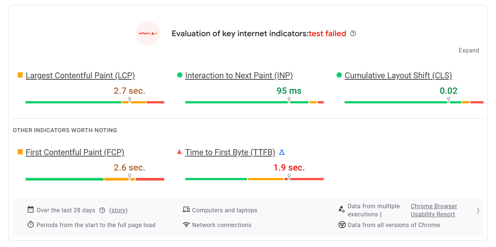The image size is (496, 247).
Task: Click the multiple executions cluster icon
Action: (x=341, y=209)
